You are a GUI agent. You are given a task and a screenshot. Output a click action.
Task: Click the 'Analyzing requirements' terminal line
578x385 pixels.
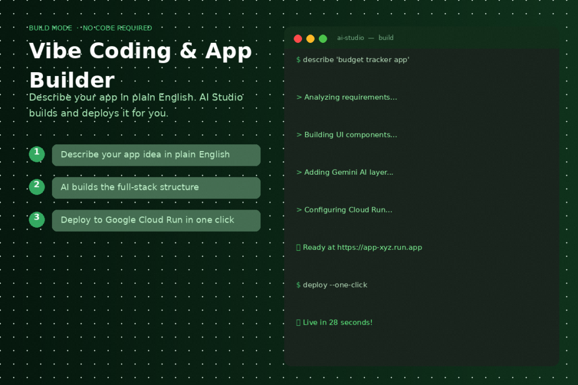pyautogui.click(x=347, y=97)
